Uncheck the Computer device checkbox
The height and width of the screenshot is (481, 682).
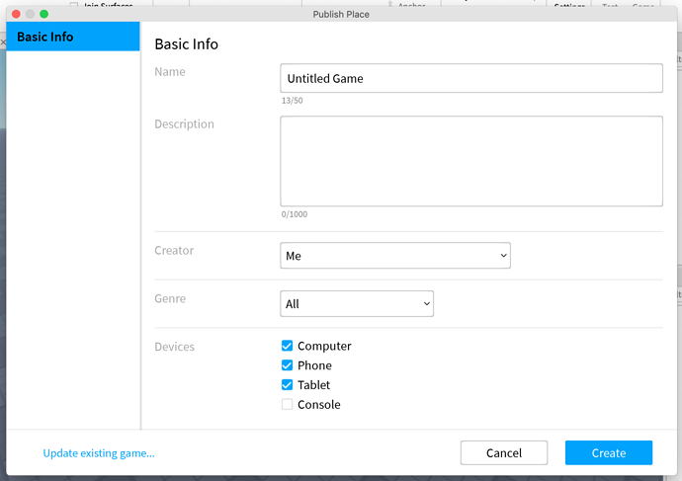[x=288, y=346]
